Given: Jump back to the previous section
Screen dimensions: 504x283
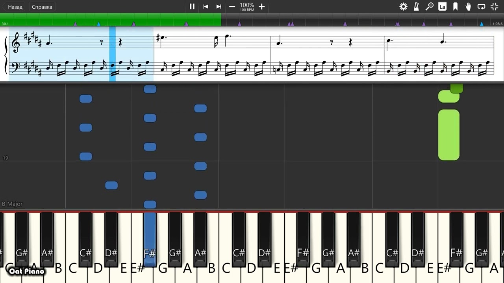Looking at the screenshot, I should pyautogui.click(x=206, y=7).
